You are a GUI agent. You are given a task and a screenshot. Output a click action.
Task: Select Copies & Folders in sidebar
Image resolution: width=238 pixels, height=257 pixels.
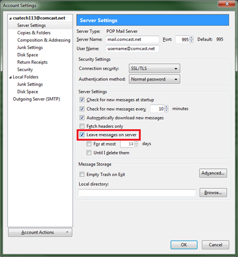(34, 33)
